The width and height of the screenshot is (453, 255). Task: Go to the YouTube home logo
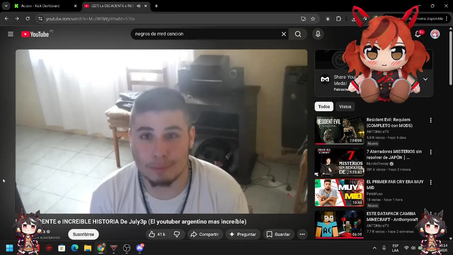[x=35, y=34]
